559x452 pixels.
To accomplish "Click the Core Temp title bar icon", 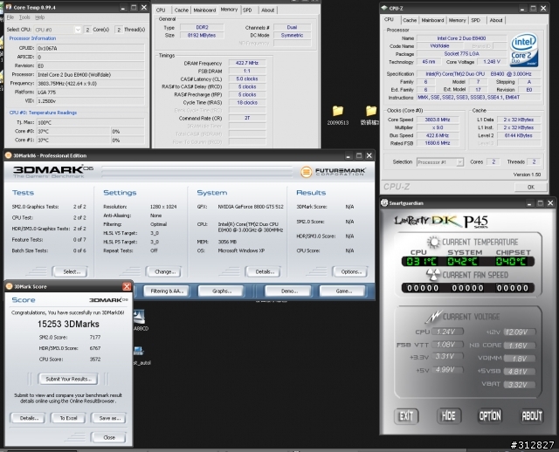I will click(x=9, y=7).
